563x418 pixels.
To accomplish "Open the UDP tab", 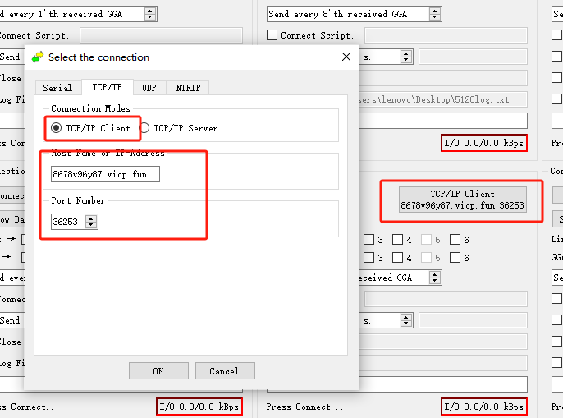I will click(149, 88).
